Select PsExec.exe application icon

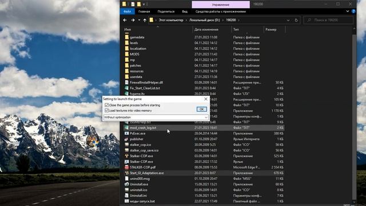126,133
